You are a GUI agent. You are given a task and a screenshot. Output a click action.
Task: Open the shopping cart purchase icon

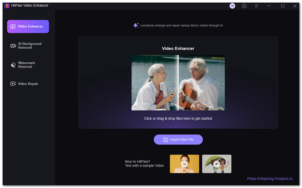pyautogui.click(x=232, y=6)
